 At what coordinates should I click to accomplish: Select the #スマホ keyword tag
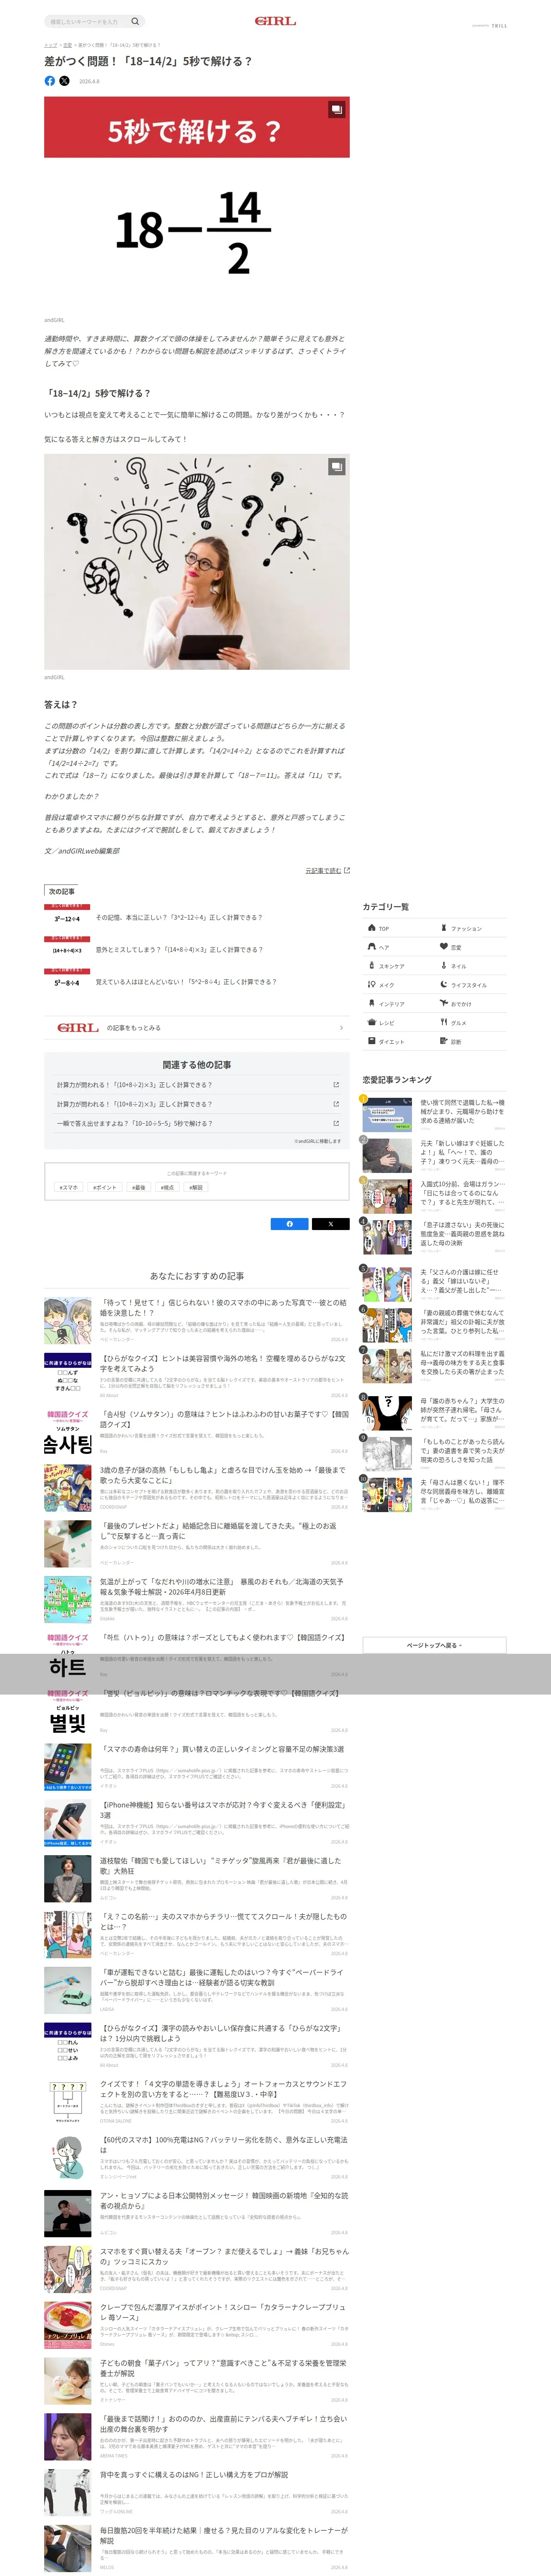(69, 1187)
